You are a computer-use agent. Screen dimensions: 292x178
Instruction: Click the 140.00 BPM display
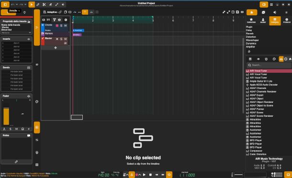pyautogui.click(x=103, y=175)
